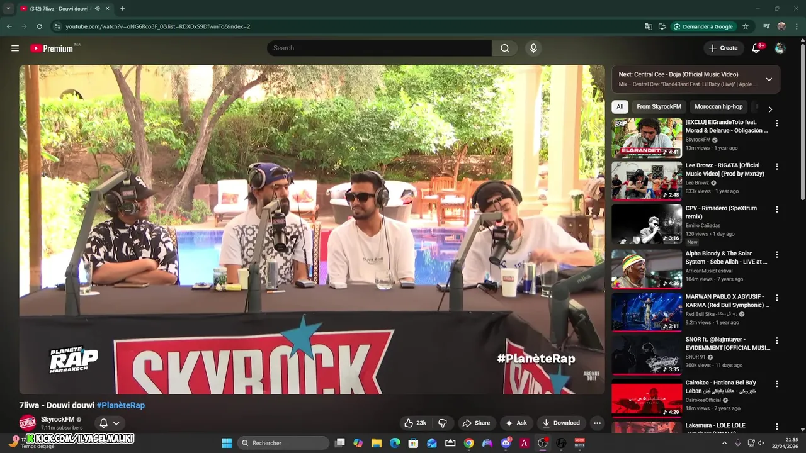Open ElGrandeToto Obligación video thumbnail
The width and height of the screenshot is (806, 453).
(647, 138)
